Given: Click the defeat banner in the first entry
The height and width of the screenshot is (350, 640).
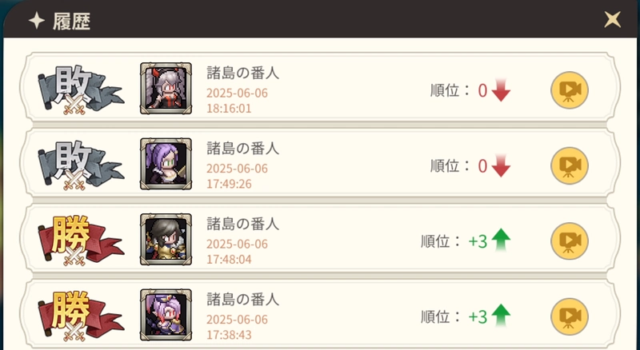Looking at the screenshot, I should pyautogui.click(x=81, y=90).
